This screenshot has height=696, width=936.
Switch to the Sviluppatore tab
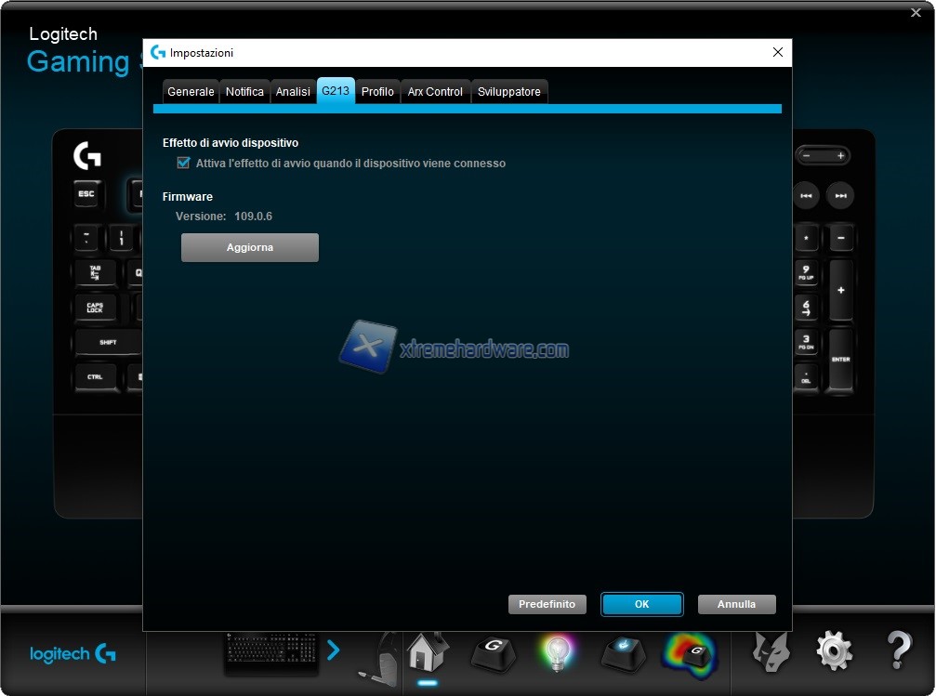(509, 91)
